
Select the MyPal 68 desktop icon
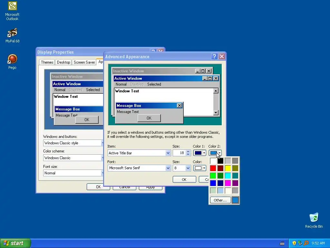pyautogui.click(x=12, y=36)
